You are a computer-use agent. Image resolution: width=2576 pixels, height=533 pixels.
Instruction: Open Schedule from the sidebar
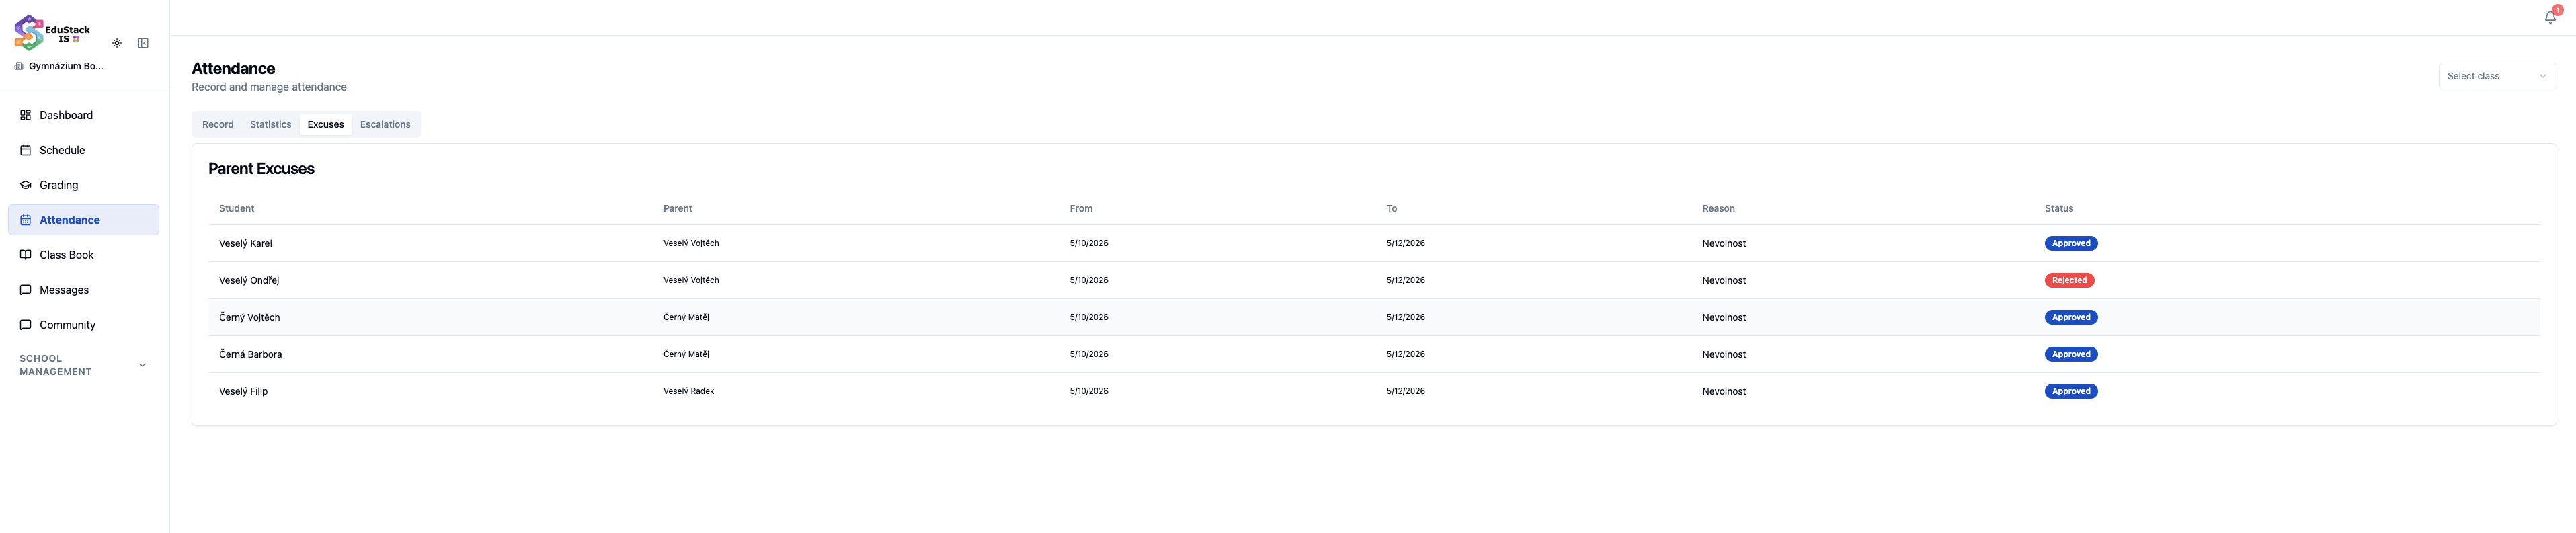click(x=84, y=150)
